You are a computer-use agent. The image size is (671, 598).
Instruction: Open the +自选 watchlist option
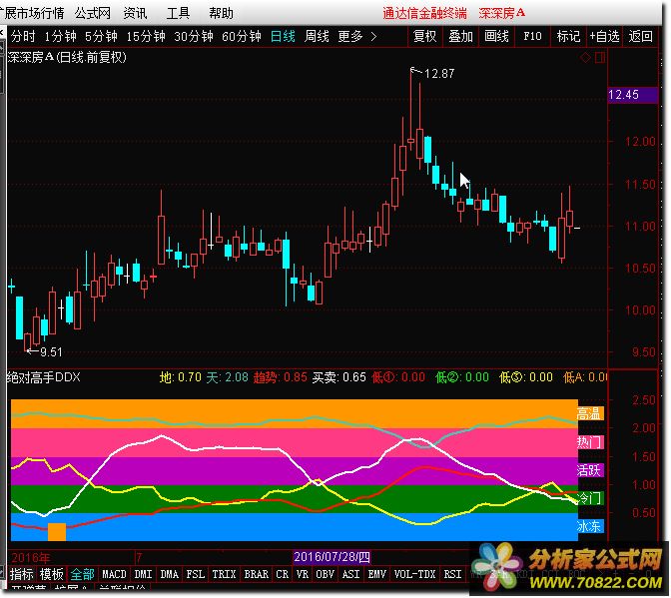[604, 36]
